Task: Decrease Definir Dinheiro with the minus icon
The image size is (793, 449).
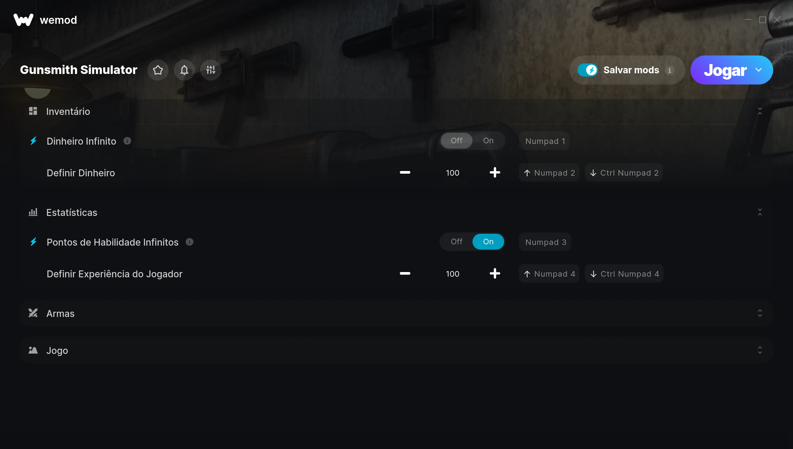Action: (405, 172)
